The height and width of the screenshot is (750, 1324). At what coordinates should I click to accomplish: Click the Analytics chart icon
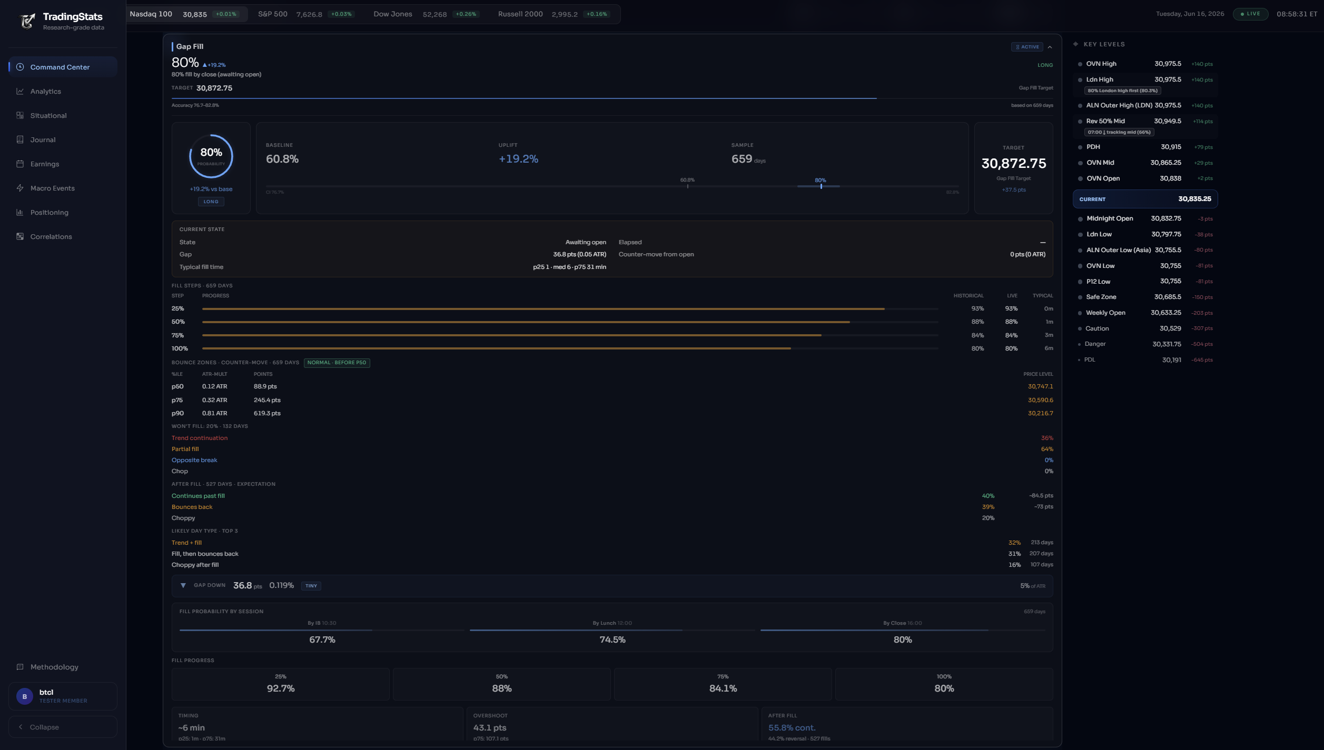click(20, 91)
